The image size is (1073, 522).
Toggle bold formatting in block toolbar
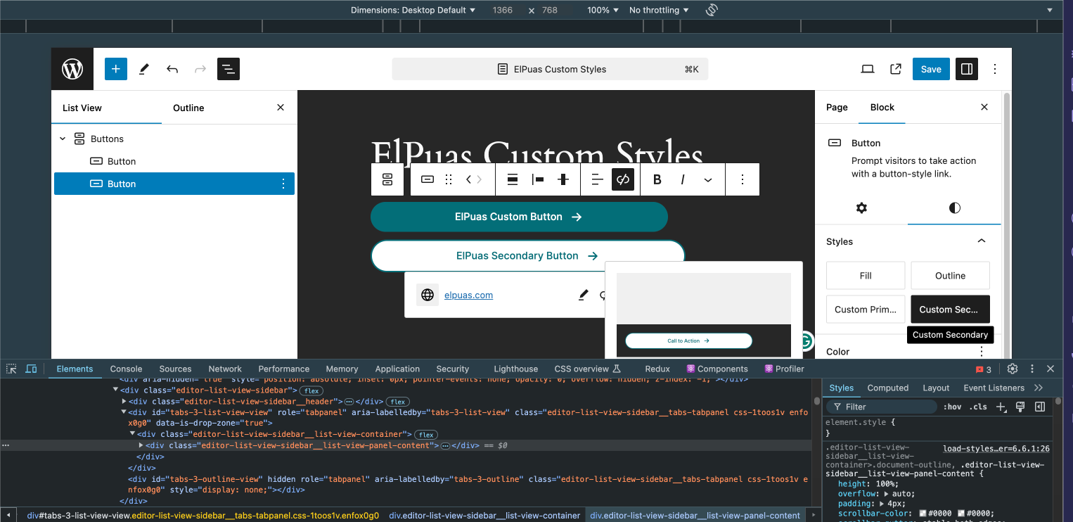coord(657,179)
